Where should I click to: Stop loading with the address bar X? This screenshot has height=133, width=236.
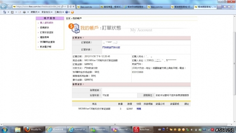pyautogui.click(x=73, y=7)
